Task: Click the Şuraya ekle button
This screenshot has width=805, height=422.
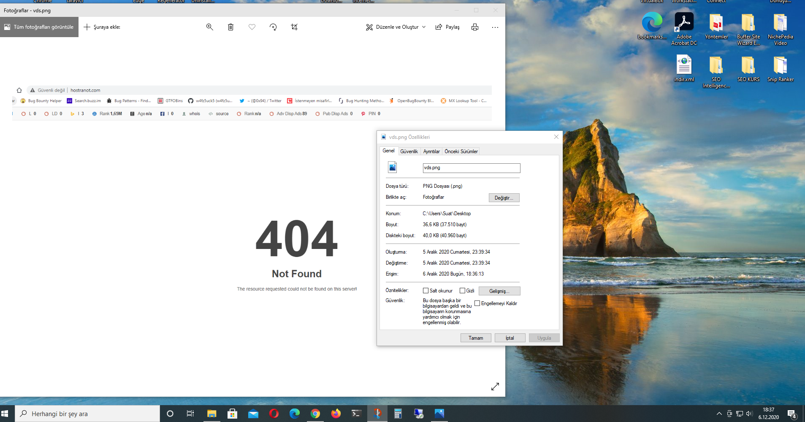Action: point(102,27)
